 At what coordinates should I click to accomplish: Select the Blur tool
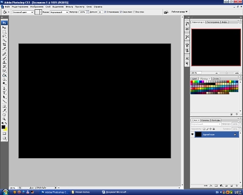[x=4, y=80]
